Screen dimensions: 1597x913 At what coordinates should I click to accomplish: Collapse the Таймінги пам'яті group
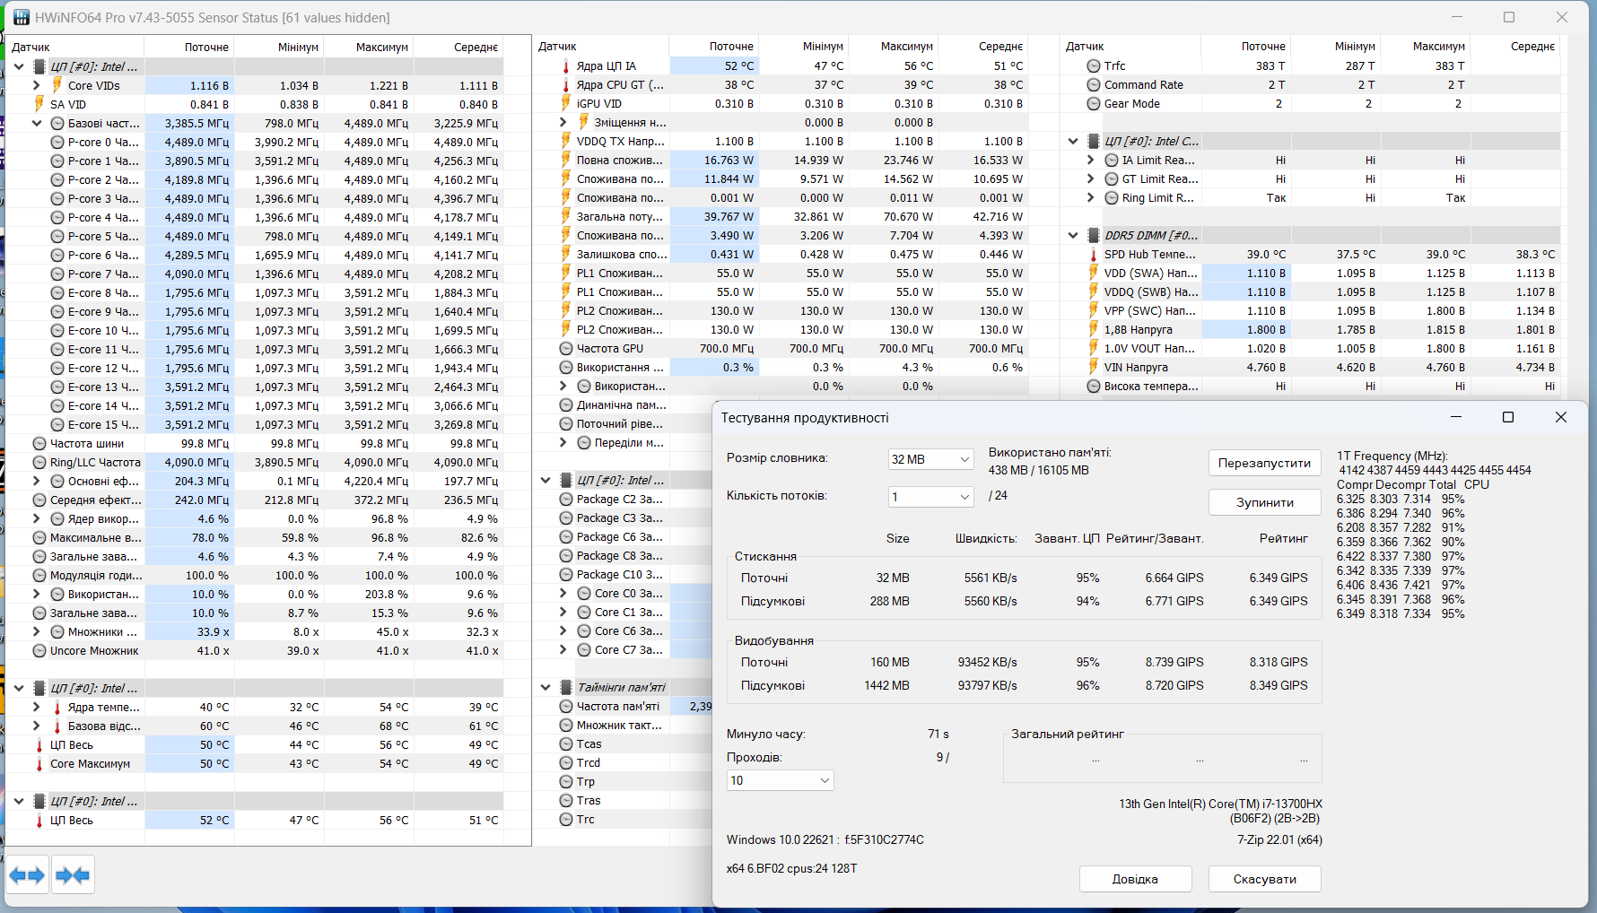tap(545, 687)
